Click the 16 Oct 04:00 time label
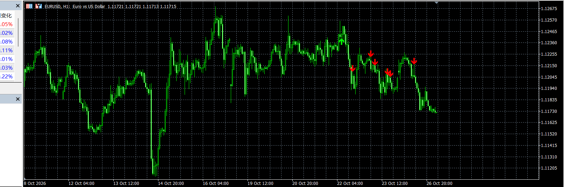 216,184
